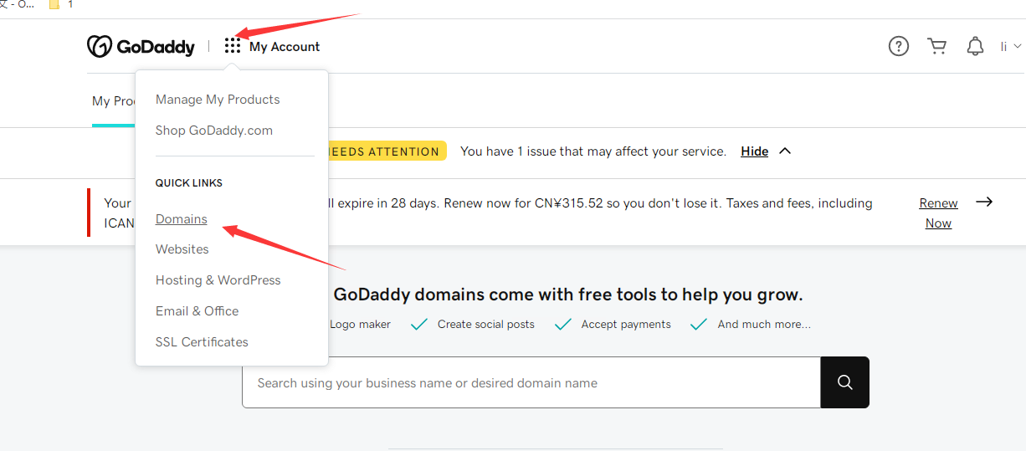
Task: Open Email & Office quick link
Action: point(198,311)
